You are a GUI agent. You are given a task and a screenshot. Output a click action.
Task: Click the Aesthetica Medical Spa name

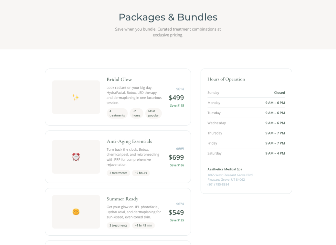click(225, 169)
